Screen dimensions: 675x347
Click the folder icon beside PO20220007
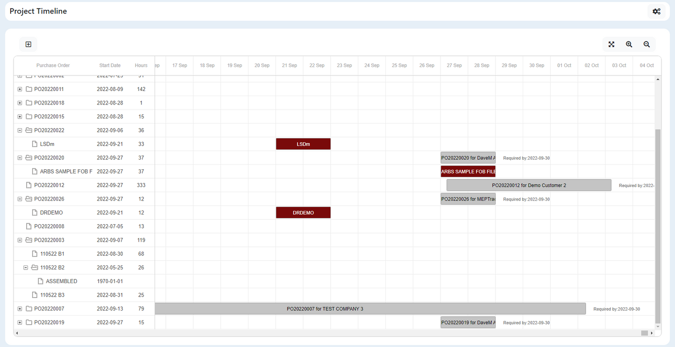[28, 308]
